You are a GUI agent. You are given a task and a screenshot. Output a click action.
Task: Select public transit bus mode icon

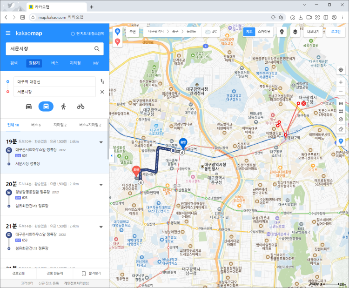46,107
